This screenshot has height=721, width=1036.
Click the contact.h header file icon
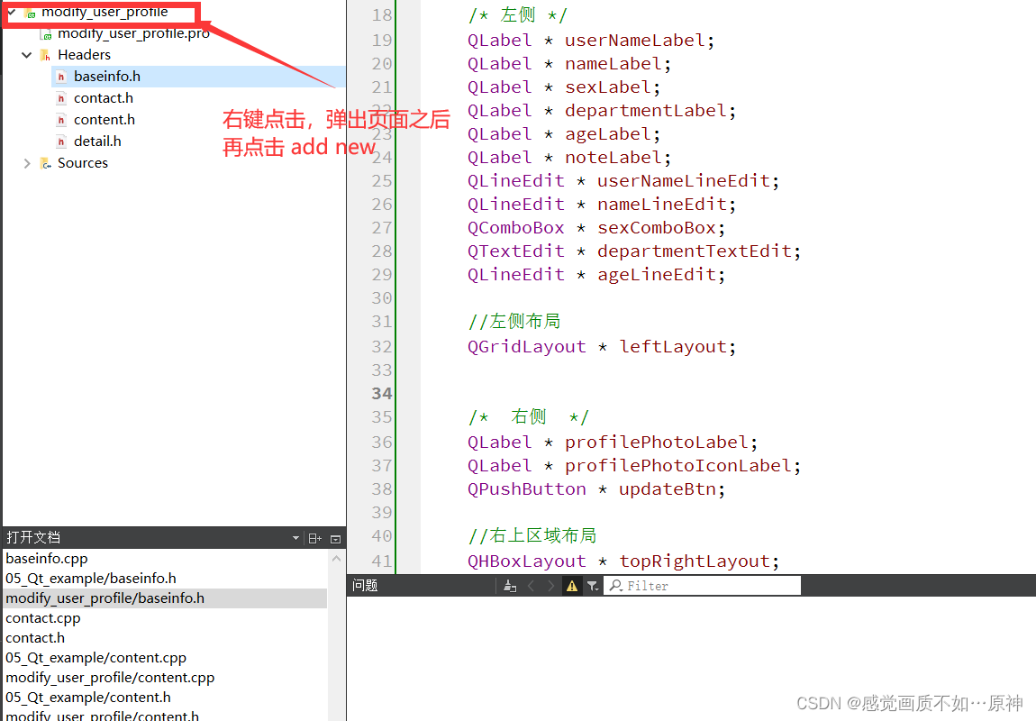tap(60, 98)
